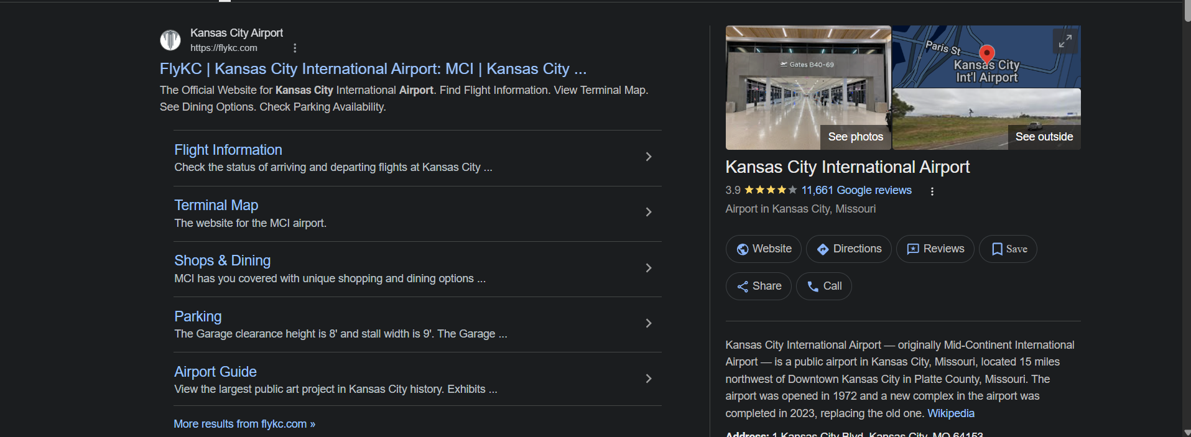The height and width of the screenshot is (437, 1191).
Task: Click the Website globe button
Action: (x=763, y=249)
